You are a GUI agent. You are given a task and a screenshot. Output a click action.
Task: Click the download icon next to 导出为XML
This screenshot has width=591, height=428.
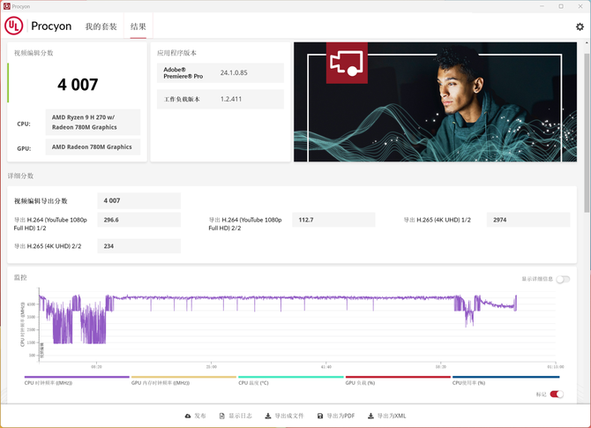pos(370,416)
